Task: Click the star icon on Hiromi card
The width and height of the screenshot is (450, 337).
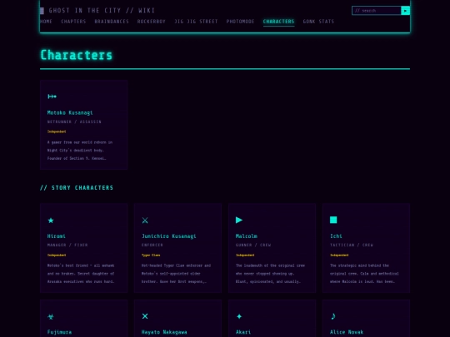Action: pyautogui.click(x=51, y=220)
